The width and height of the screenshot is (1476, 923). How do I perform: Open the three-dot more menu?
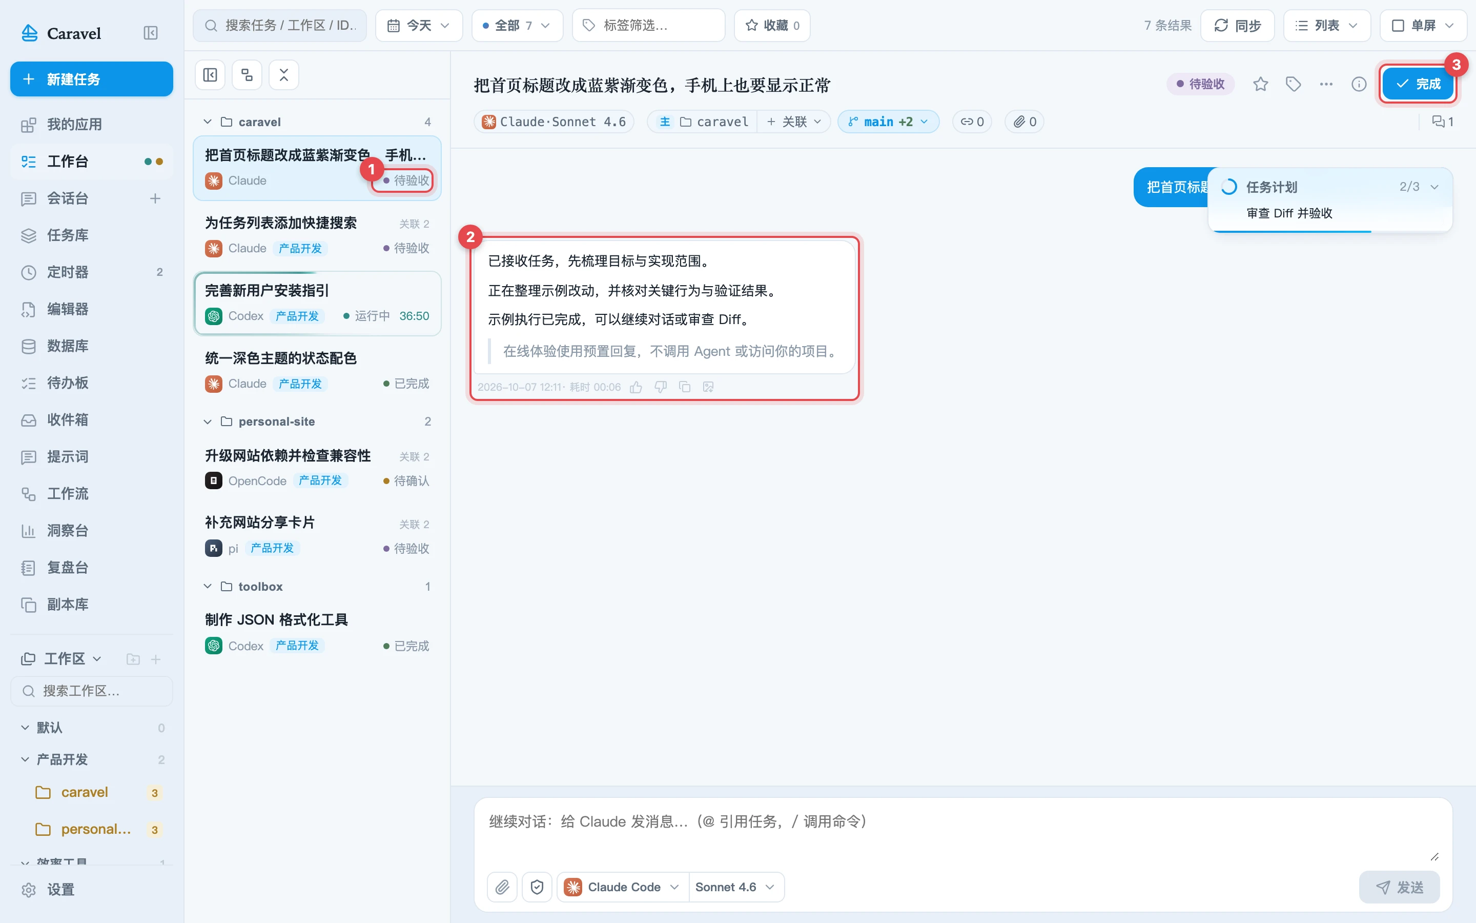(x=1326, y=84)
